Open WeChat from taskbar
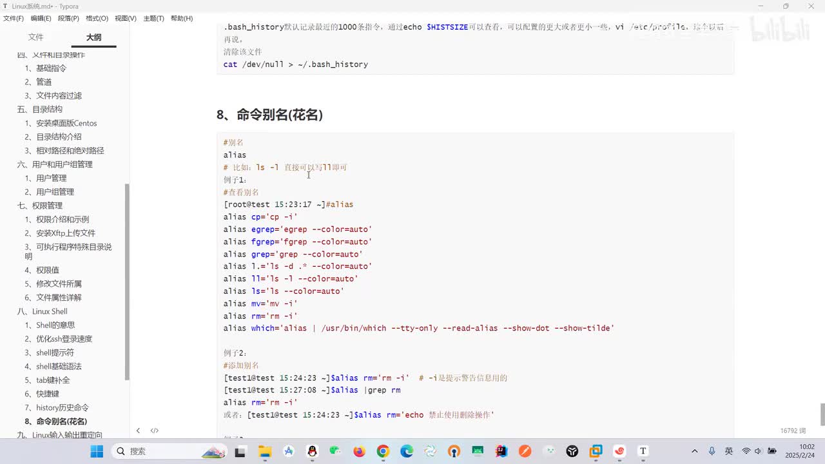The image size is (825, 464). click(x=335, y=451)
